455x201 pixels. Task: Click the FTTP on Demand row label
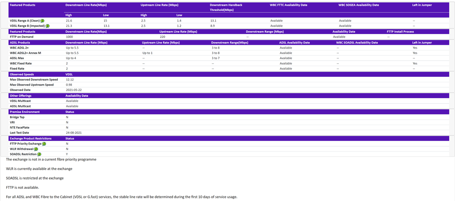tap(21, 36)
